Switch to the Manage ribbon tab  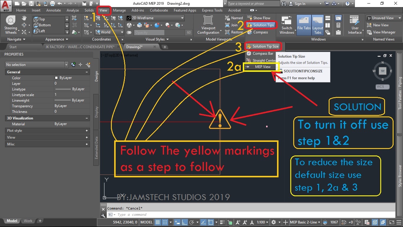[x=119, y=10]
